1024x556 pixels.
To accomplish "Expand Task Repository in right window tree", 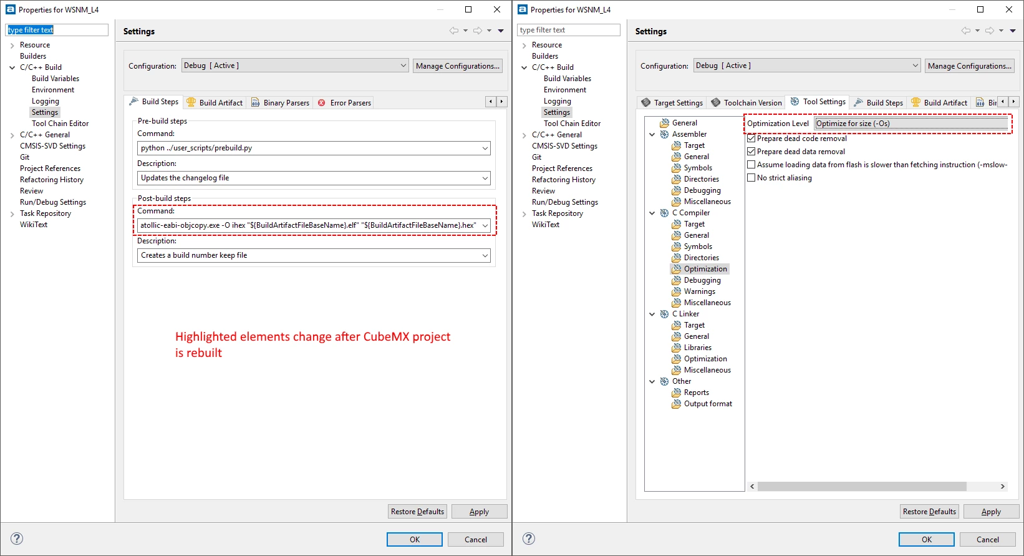I will tap(524, 213).
